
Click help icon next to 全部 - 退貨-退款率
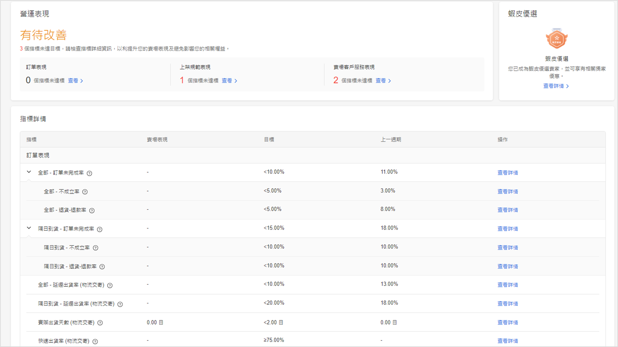pyautogui.click(x=92, y=211)
